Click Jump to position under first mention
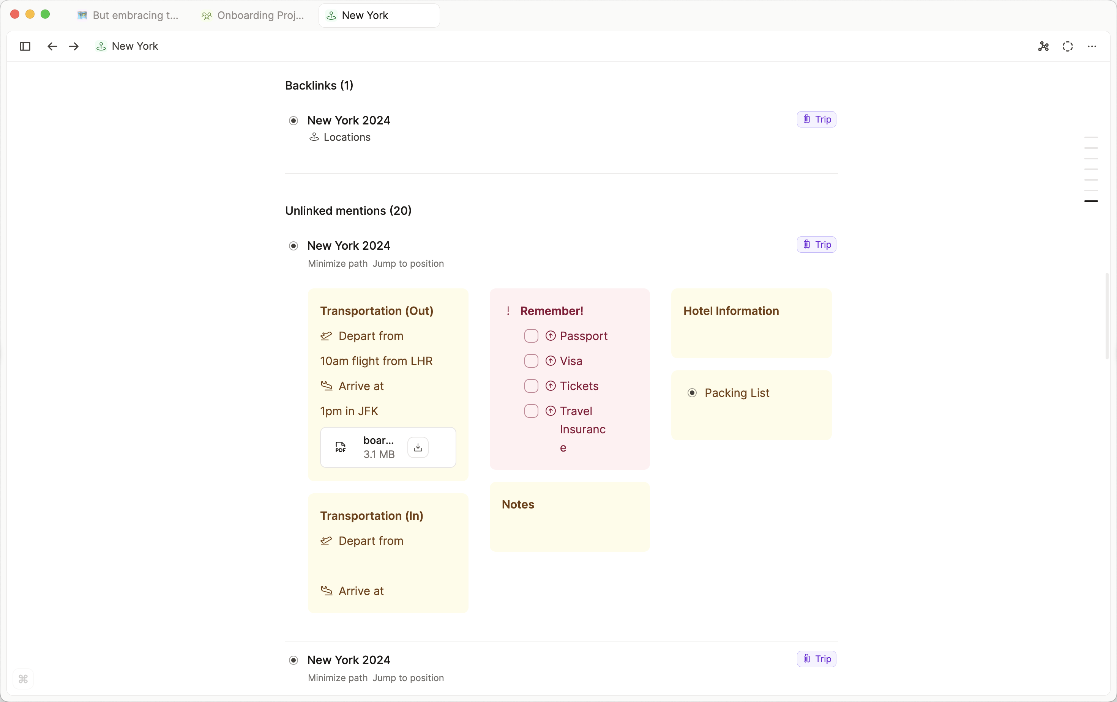 pos(408,263)
